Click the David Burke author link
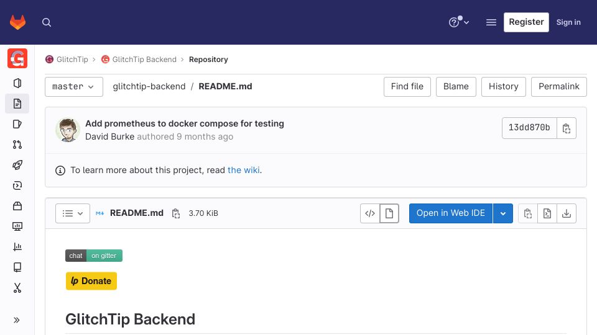The width and height of the screenshot is (597, 335). point(109,136)
